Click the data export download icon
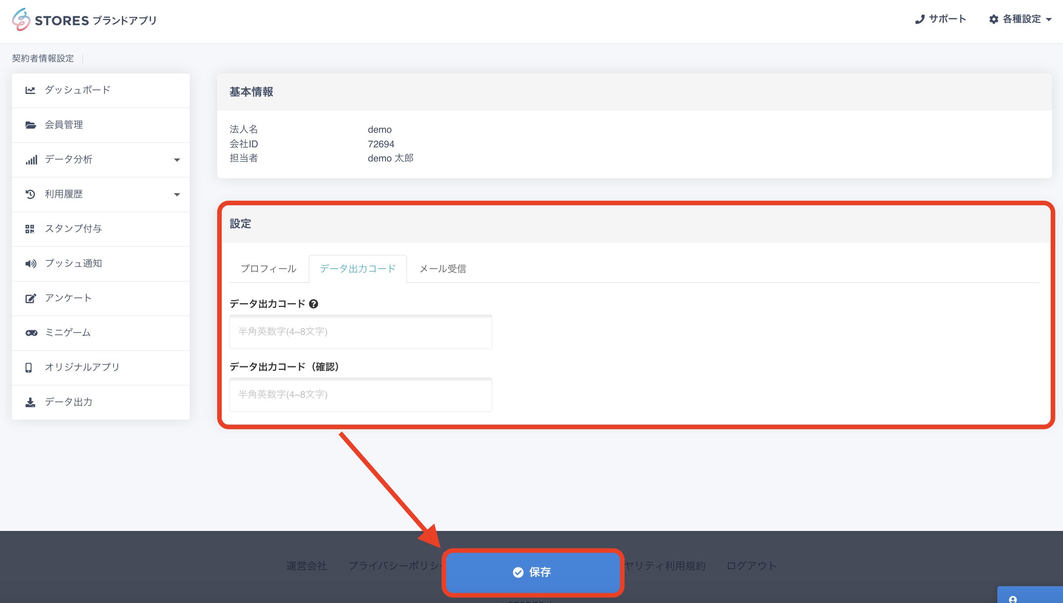 click(30, 402)
